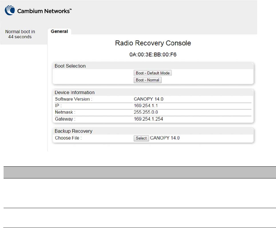The width and height of the screenshot is (276, 228).
Task: Click the Boot - Default Mode button
Action: click(x=153, y=73)
